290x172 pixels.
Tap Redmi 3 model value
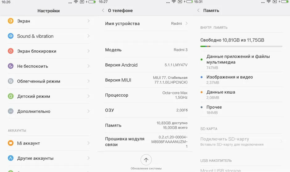pos(180,50)
